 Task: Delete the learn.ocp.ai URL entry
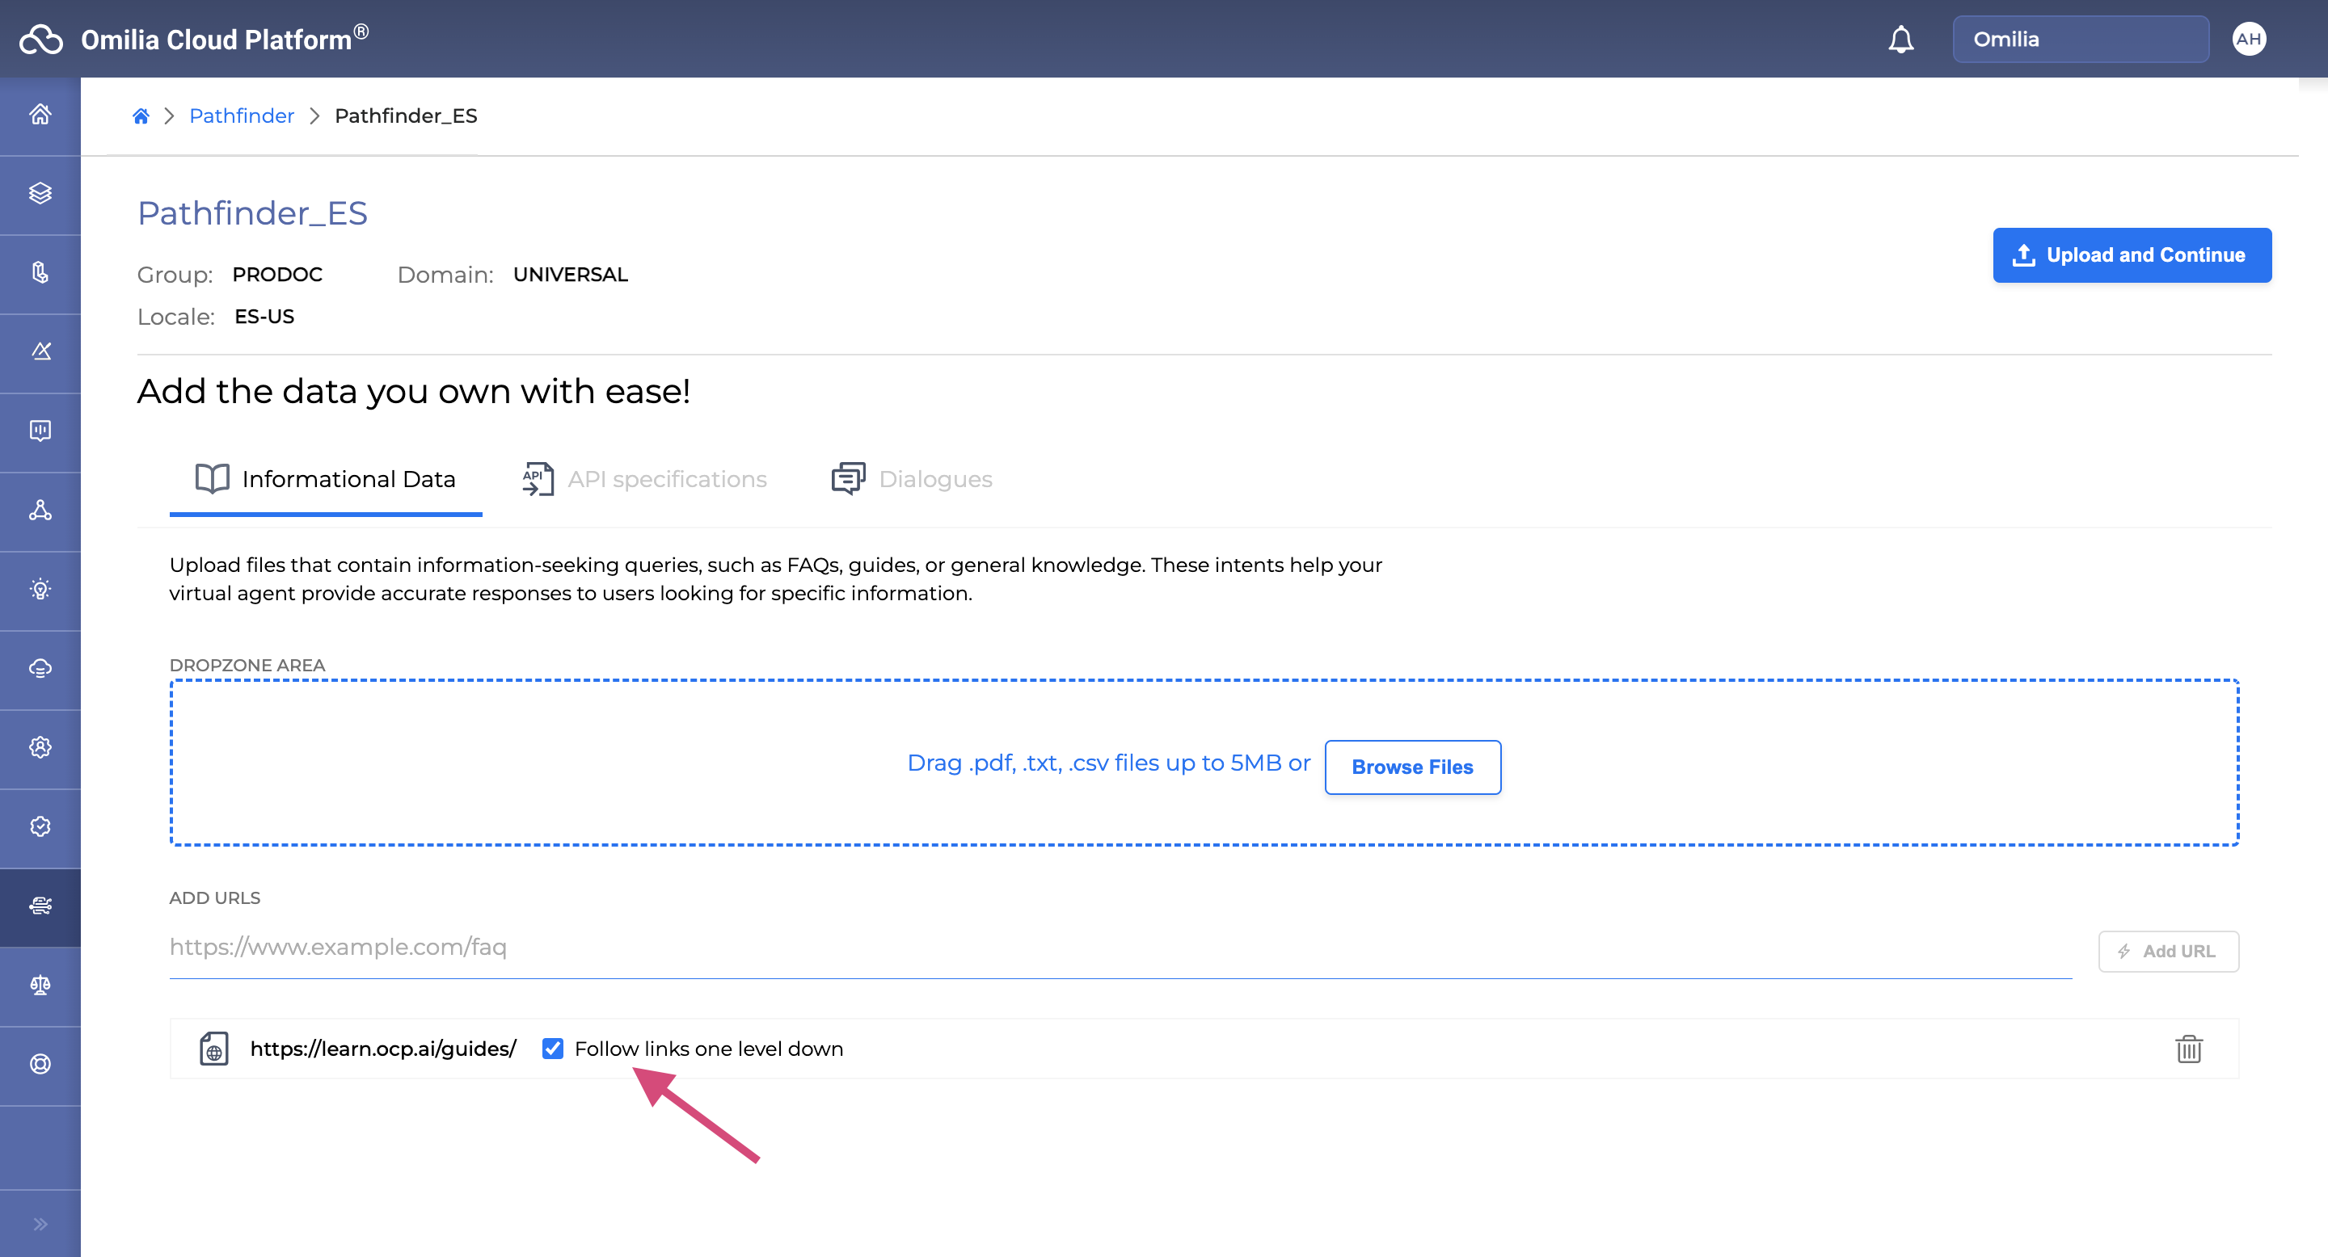coord(2188,1049)
